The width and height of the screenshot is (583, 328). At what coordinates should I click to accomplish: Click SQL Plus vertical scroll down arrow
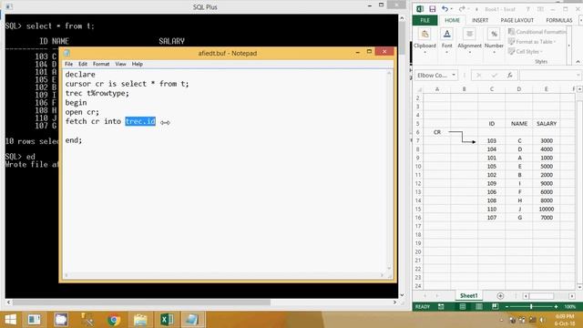[402, 295]
